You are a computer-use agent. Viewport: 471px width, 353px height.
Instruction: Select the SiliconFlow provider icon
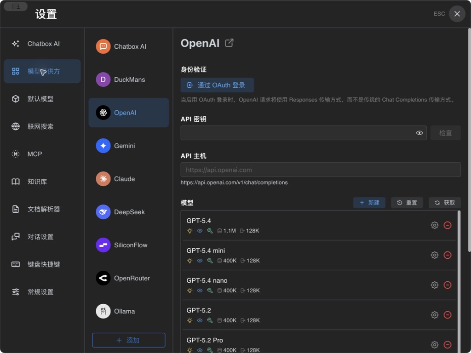coord(103,245)
